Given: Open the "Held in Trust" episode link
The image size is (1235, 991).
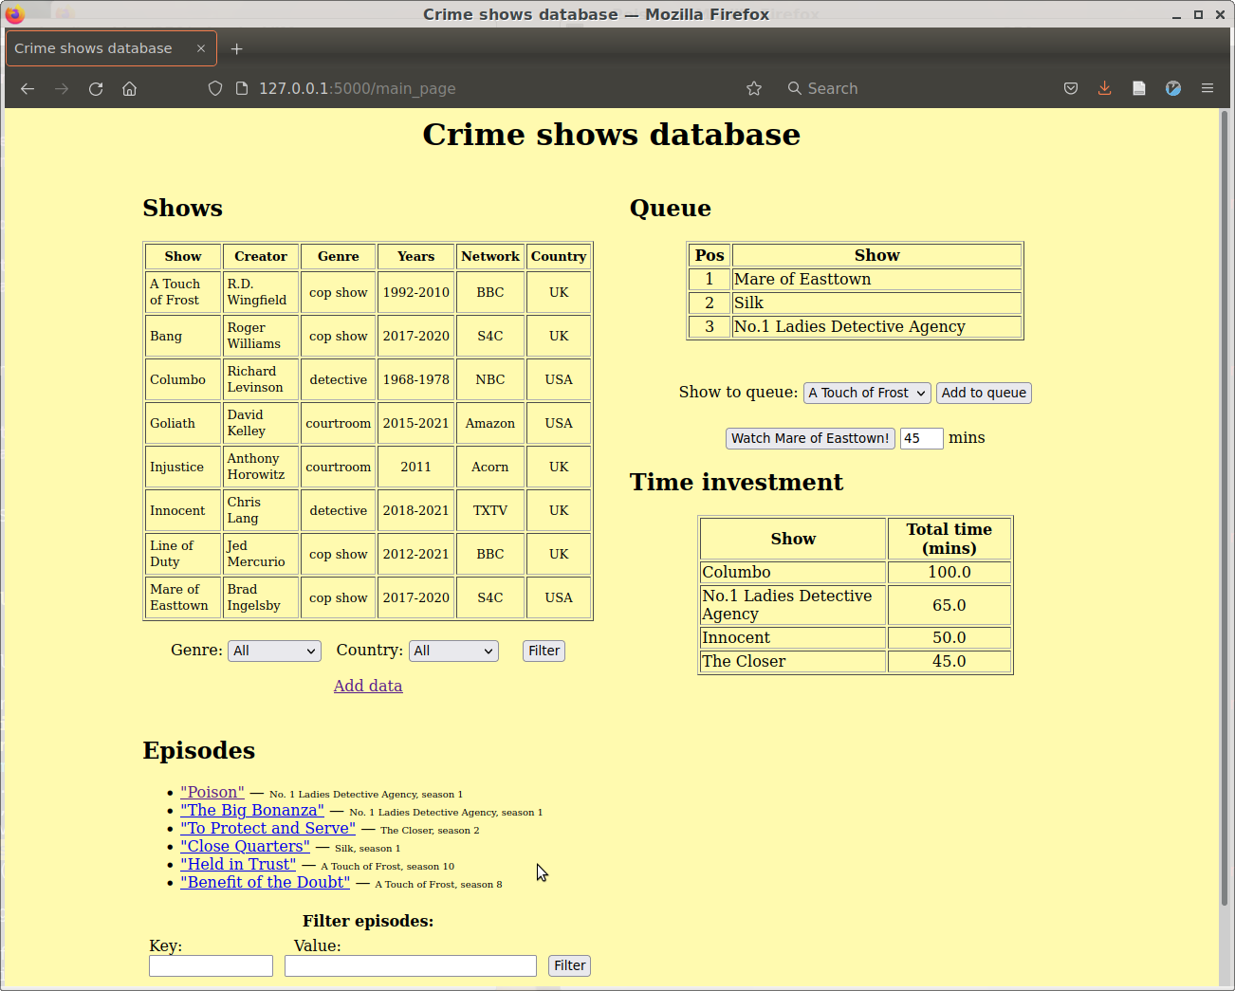Looking at the screenshot, I should [238, 864].
